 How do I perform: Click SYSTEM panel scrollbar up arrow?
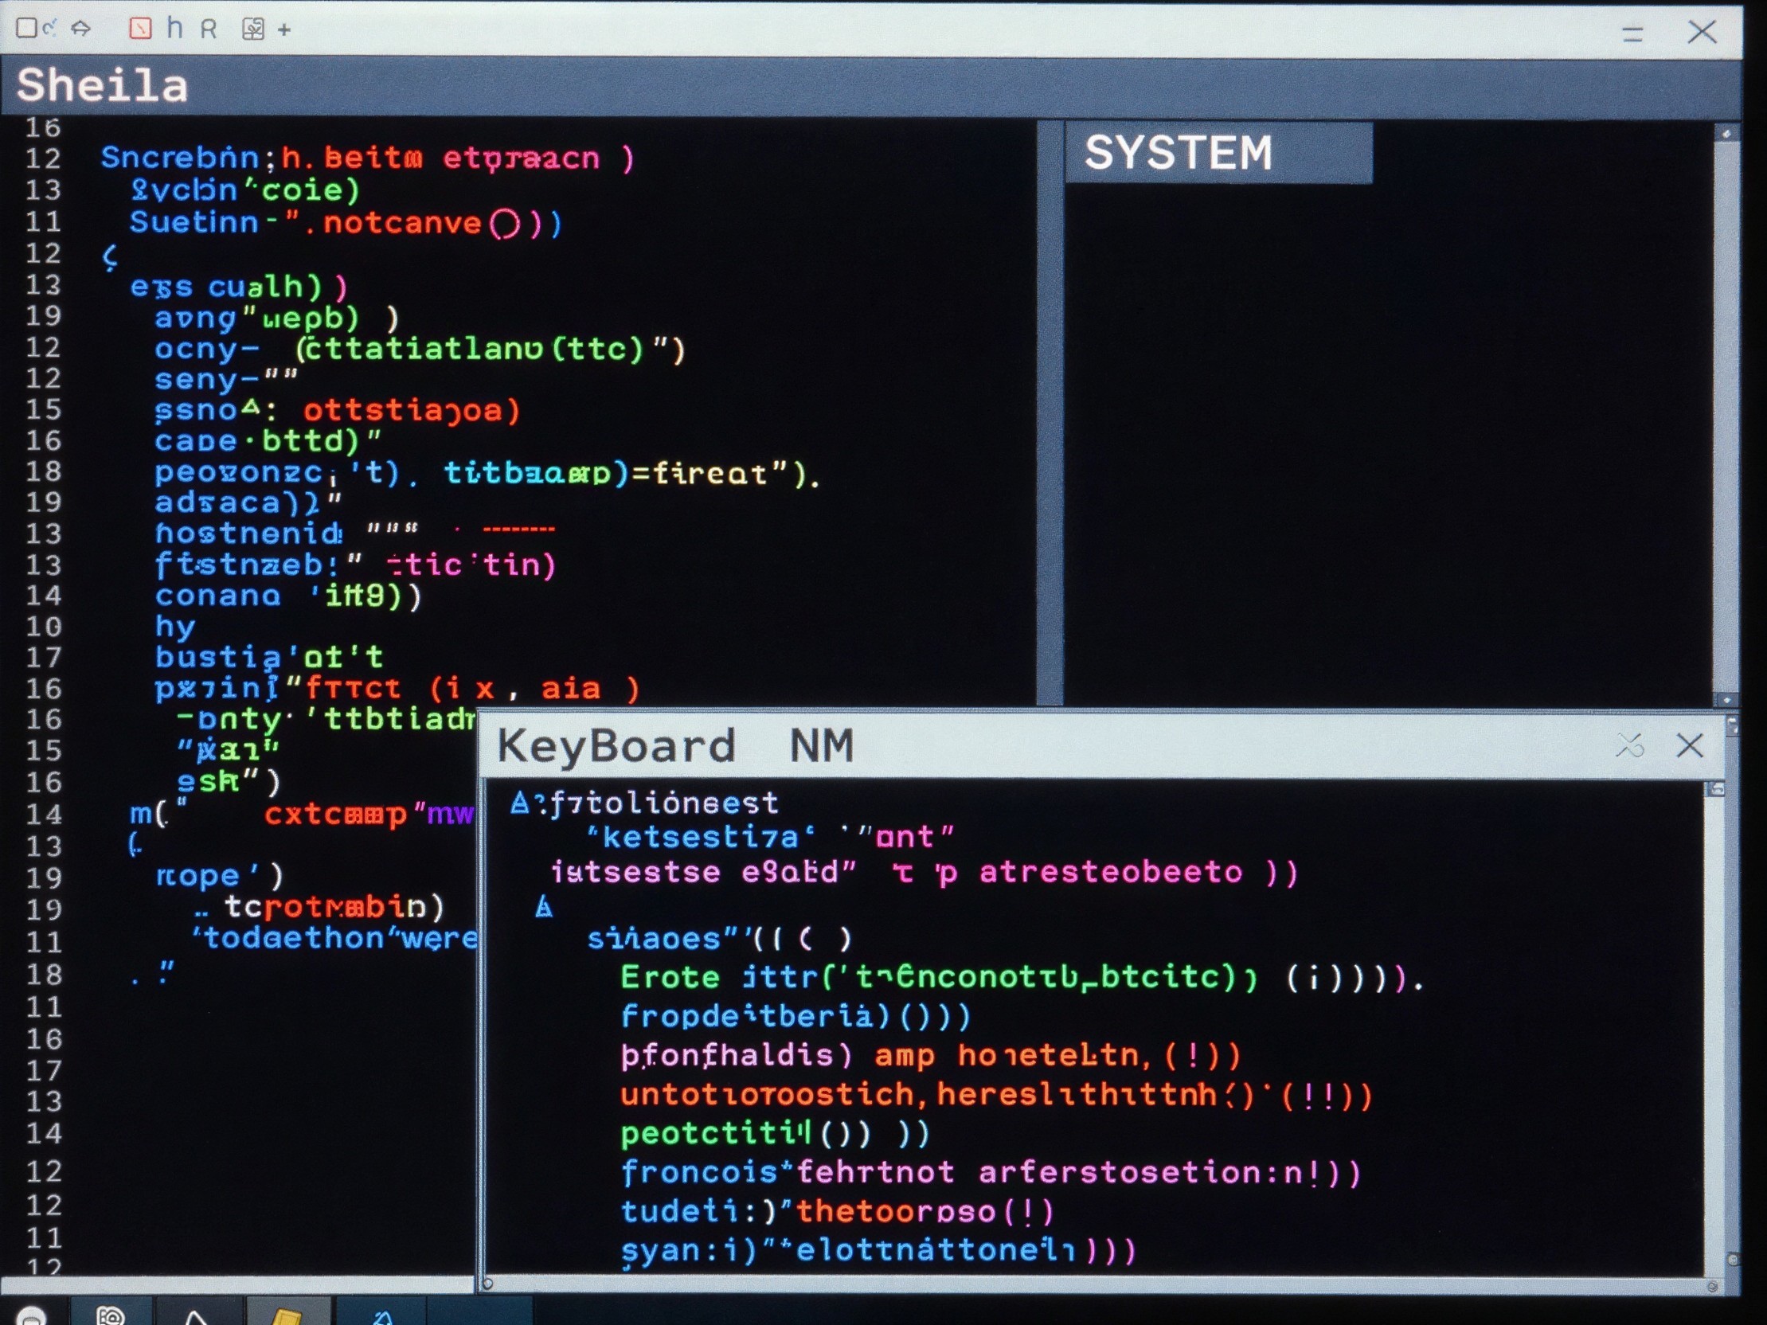(1726, 135)
